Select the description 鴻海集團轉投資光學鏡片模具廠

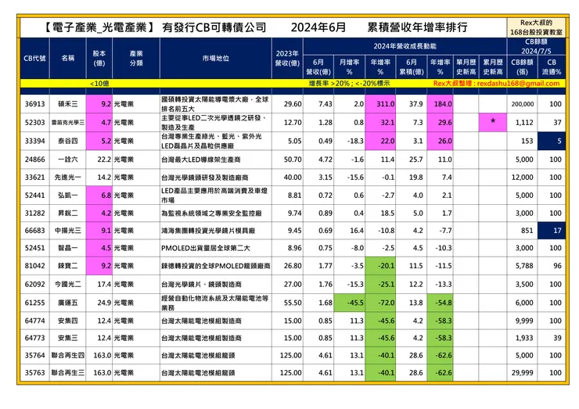click(x=208, y=231)
